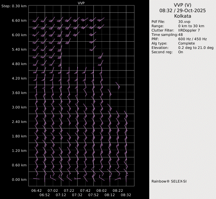Viewport: 216px width, 199px height.
Task: Click the 07:32 time axis label
Action: 77,195
